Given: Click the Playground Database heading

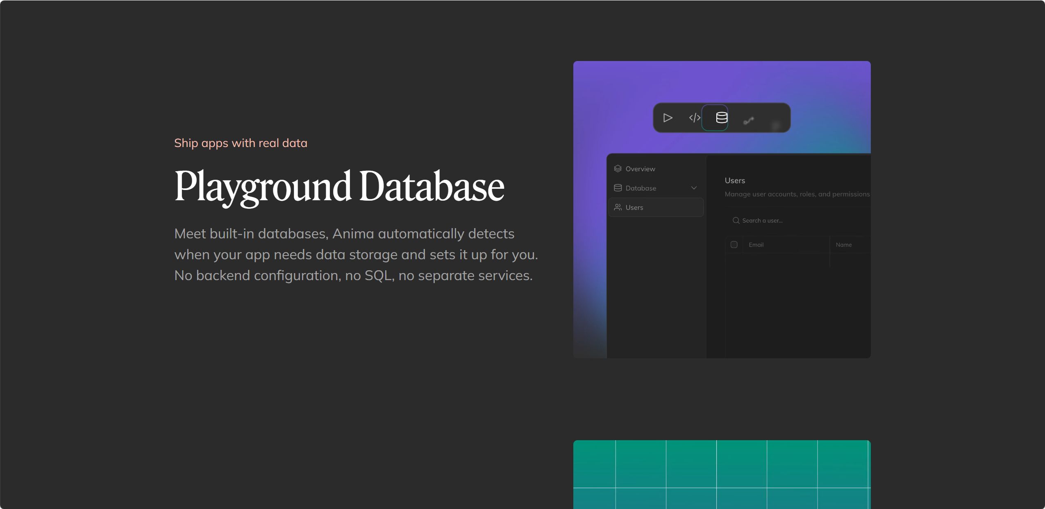Looking at the screenshot, I should (x=339, y=187).
